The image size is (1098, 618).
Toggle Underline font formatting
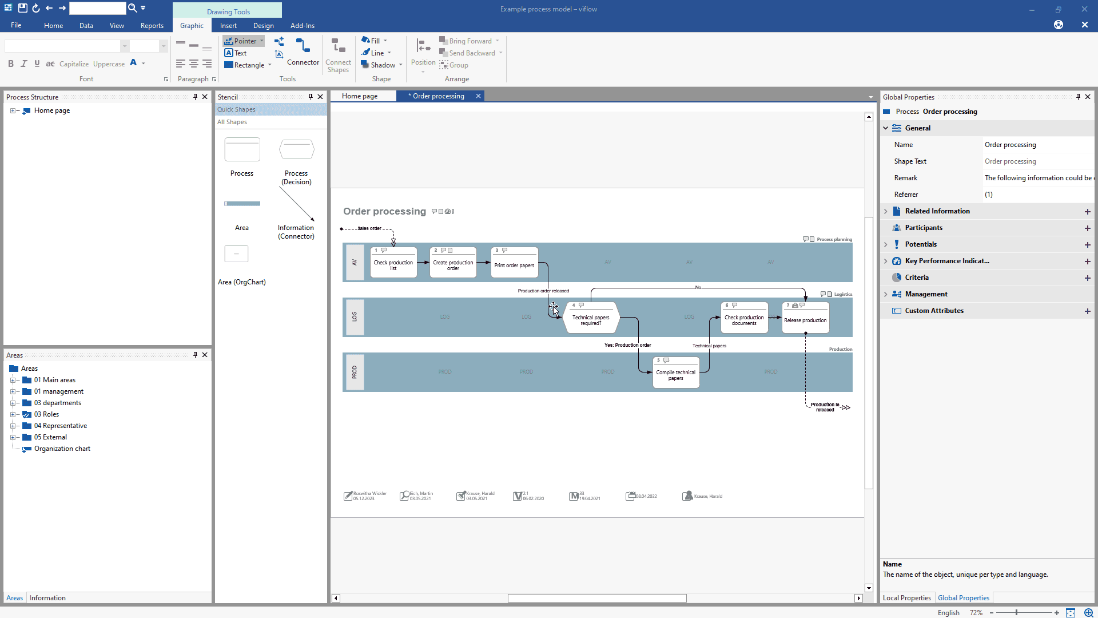[37, 64]
